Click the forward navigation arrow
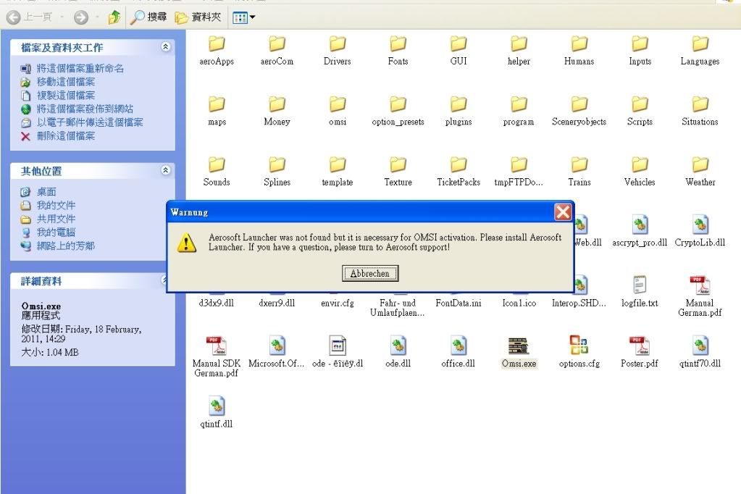Viewport: 741px width, 494px height. point(81,17)
